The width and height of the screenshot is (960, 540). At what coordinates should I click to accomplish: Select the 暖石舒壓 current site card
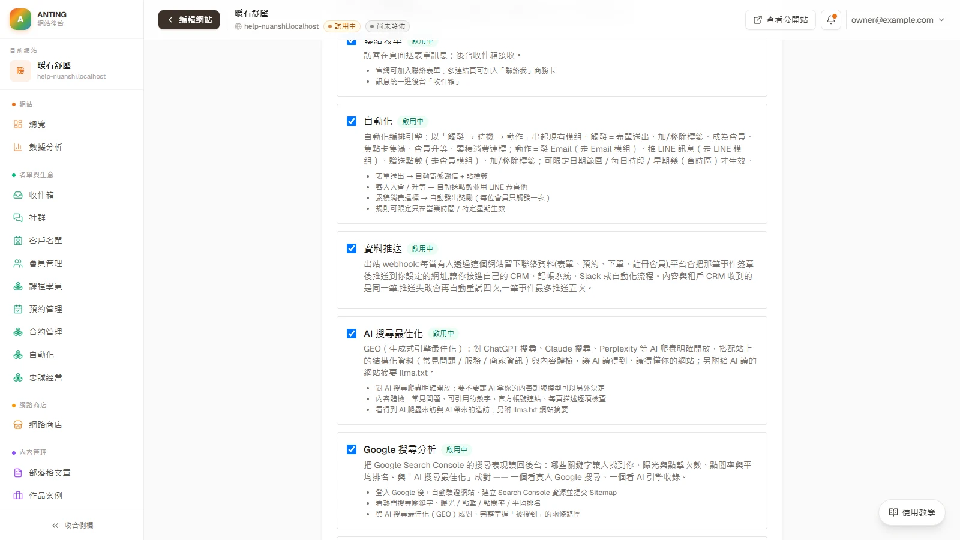click(x=72, y=70)
